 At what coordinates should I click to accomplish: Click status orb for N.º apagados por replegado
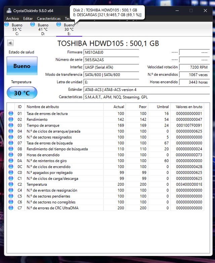(x=11, y=173)
